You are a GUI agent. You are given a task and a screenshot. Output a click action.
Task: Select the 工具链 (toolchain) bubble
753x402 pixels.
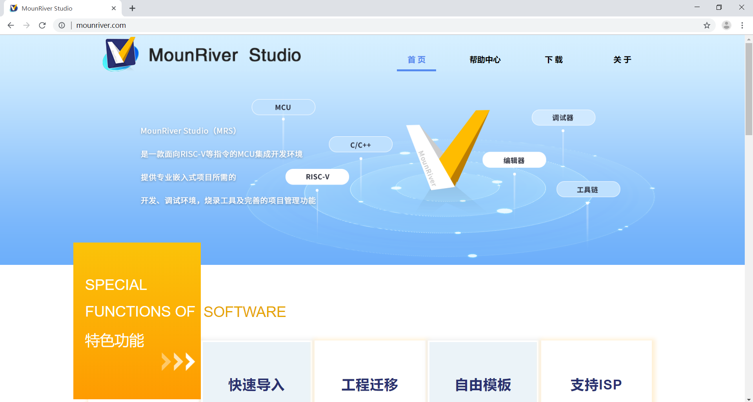coord(588,189)
